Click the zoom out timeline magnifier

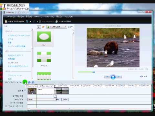33,82
